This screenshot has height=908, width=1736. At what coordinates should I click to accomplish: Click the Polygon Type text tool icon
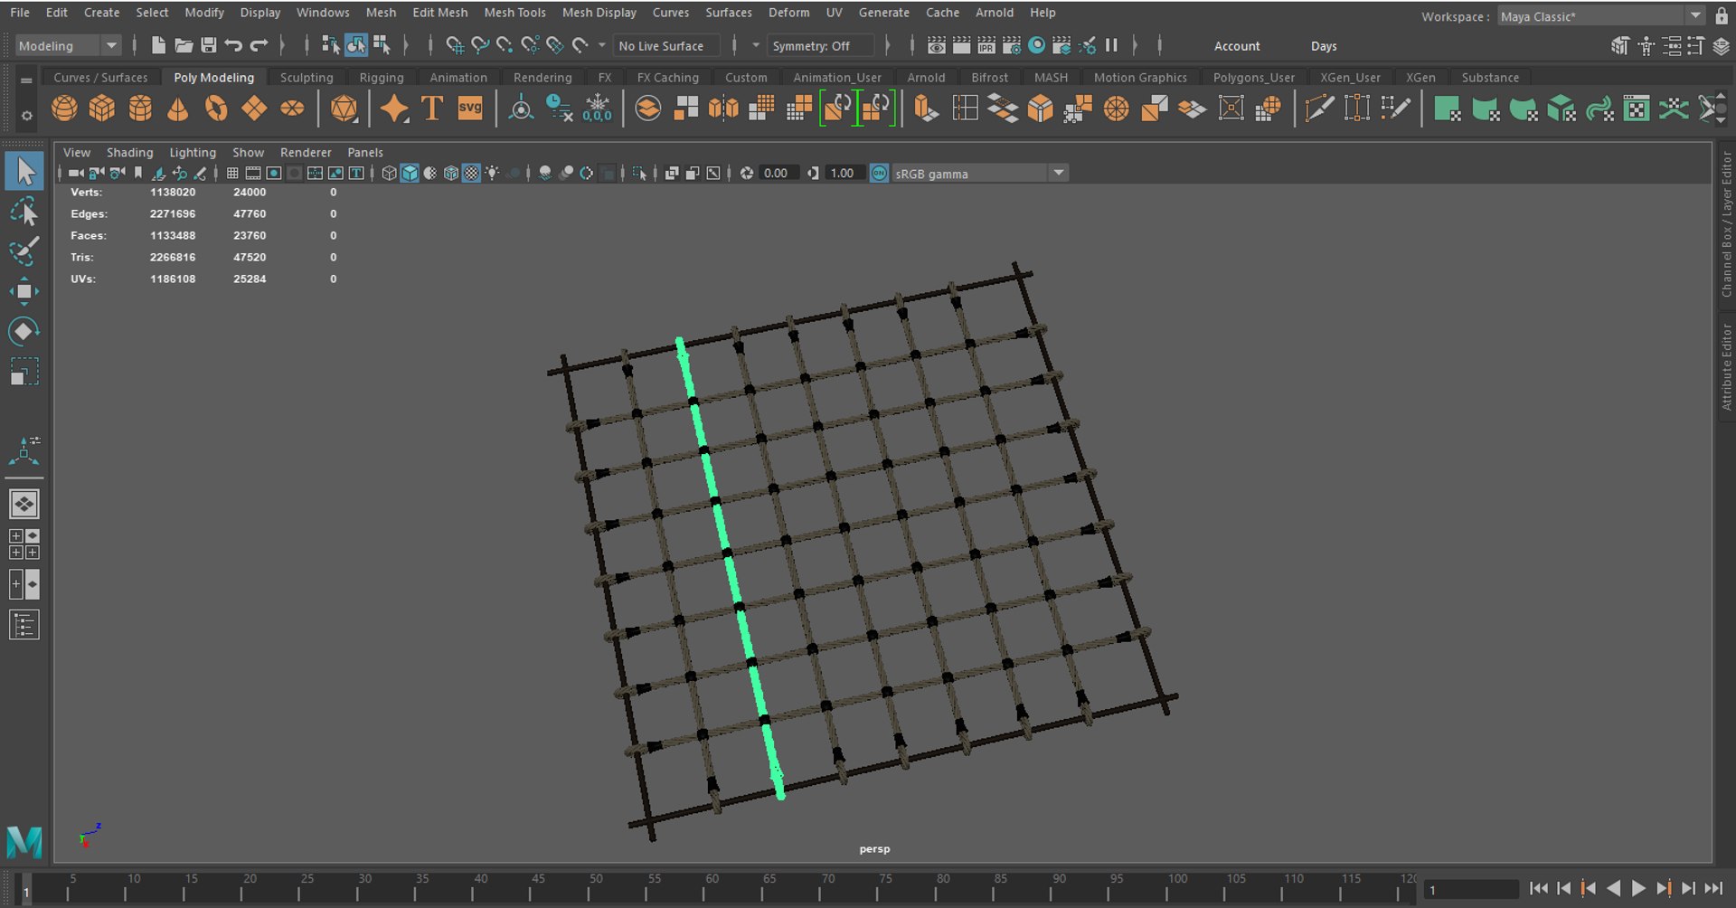(432, 109)
